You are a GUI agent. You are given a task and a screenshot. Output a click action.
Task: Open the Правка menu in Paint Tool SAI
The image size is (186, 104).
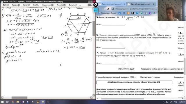click(16, 5)
